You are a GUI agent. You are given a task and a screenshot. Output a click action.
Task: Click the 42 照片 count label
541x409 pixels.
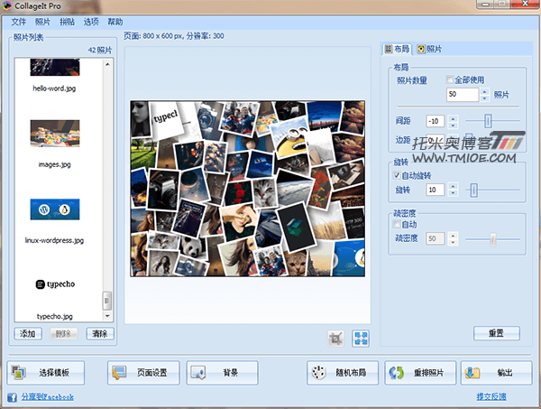coord(100,51)
